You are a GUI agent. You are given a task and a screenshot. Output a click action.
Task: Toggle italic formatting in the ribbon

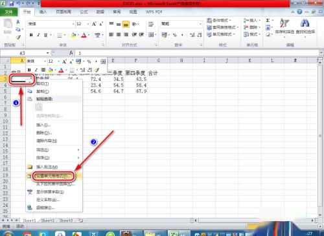click(x=38, y=35)
